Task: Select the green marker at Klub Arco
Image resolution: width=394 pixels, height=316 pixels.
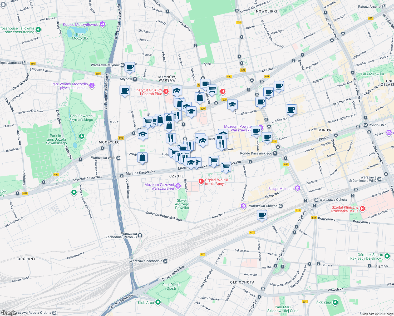Action: 158,302
